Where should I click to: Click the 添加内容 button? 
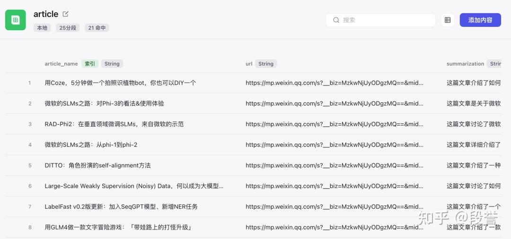480,20
